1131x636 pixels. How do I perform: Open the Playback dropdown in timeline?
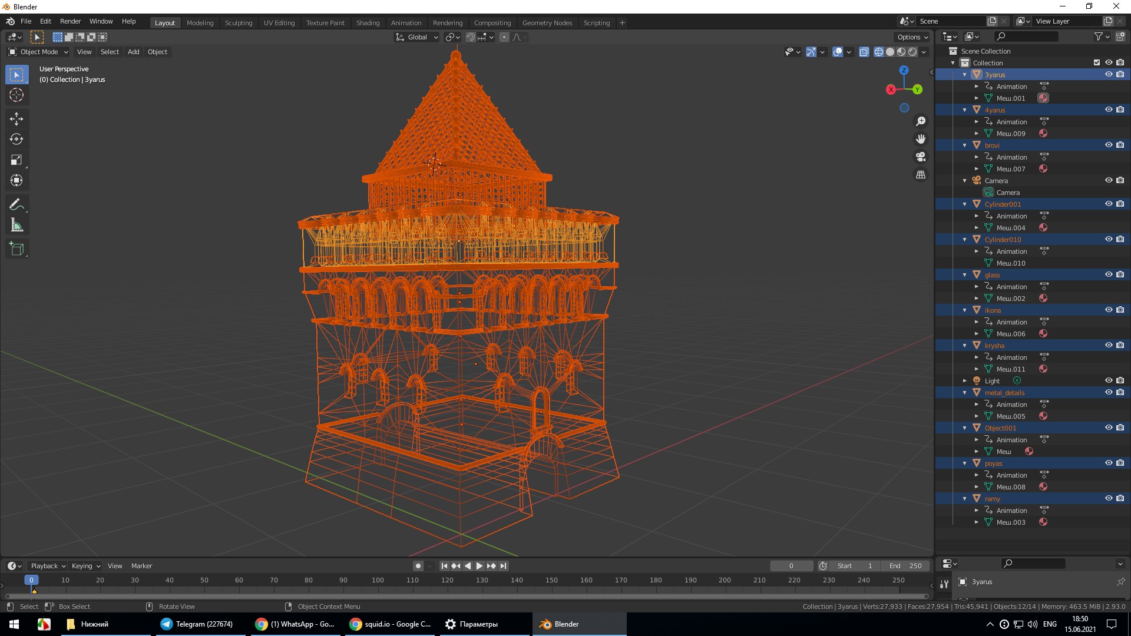tap(48, 566)
